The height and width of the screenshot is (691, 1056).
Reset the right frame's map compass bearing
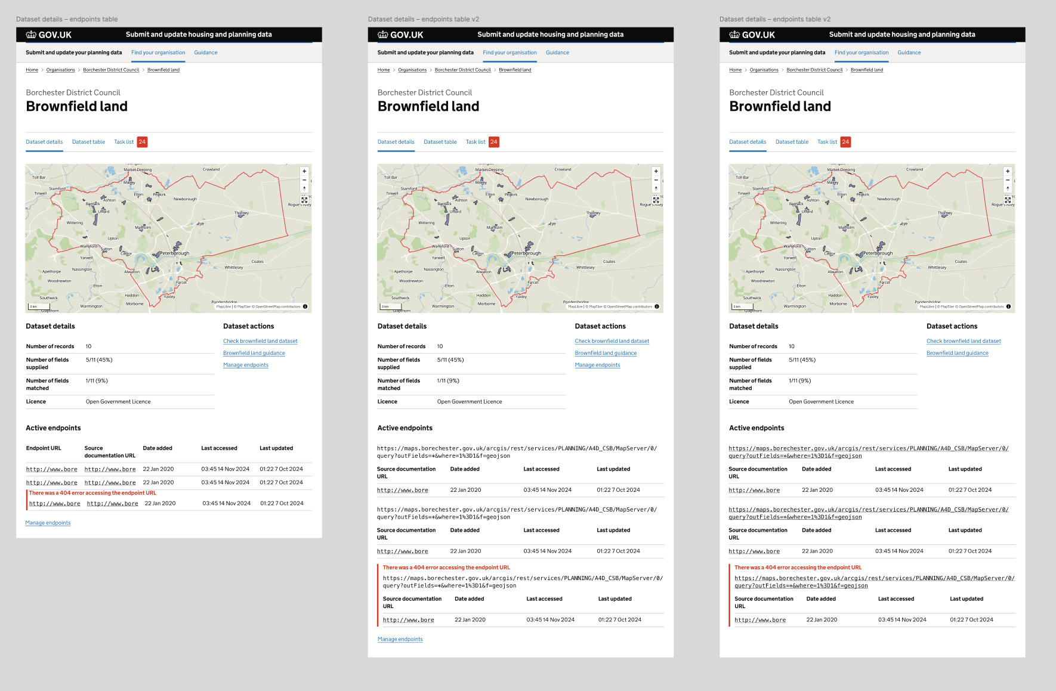[1008, 188]
